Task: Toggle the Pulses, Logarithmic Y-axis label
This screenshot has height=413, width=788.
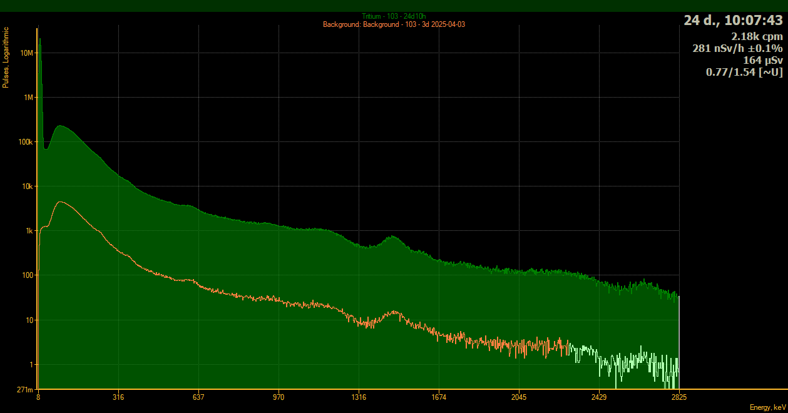Action: [x=6, y=57]
